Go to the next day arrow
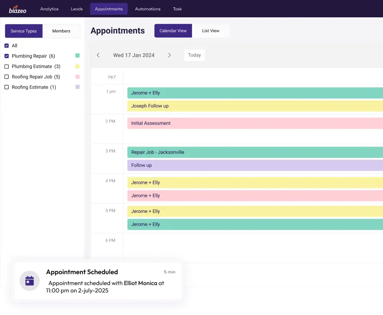The image size is (383, 315). coord(170,55)
